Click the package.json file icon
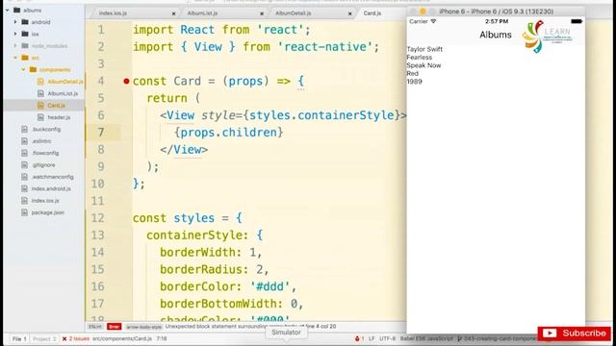Viewport: 616px width, 346px height. click(25, 212)
